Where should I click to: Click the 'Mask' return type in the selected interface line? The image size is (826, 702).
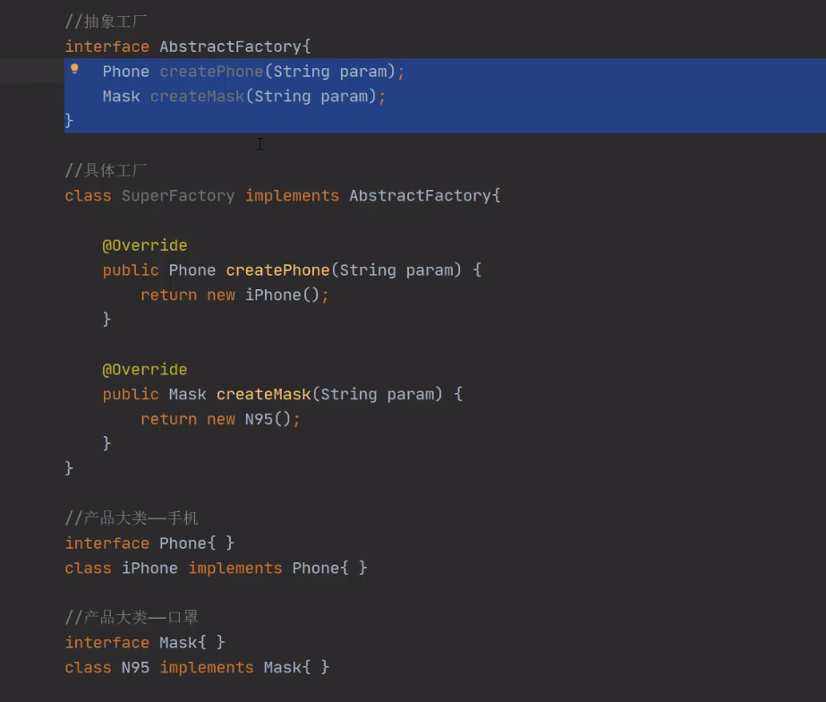[121, 97]
